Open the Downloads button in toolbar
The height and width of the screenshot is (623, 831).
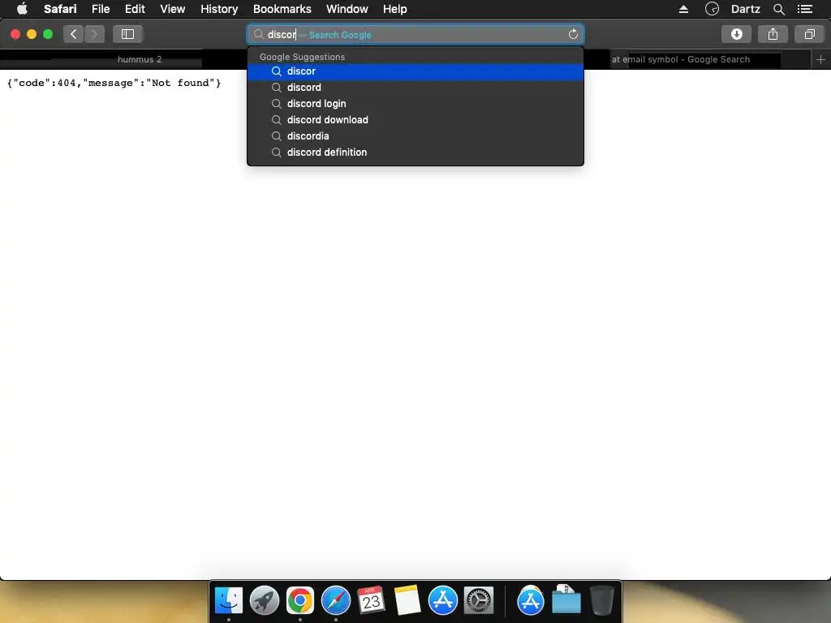point(736,34)
